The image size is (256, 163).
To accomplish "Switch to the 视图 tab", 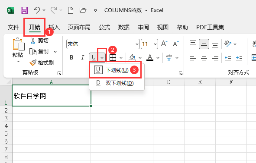I will pos(162,27).
